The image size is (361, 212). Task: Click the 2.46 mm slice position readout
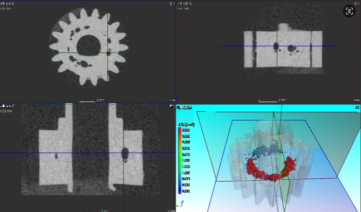point(182,9)
